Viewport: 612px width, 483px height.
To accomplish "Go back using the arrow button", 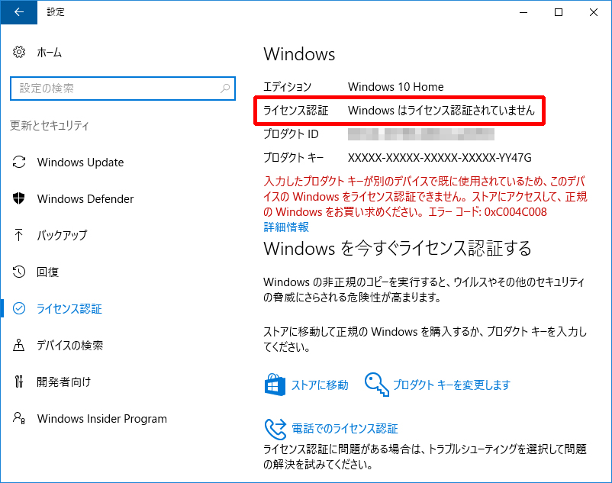I will point(19,12).
